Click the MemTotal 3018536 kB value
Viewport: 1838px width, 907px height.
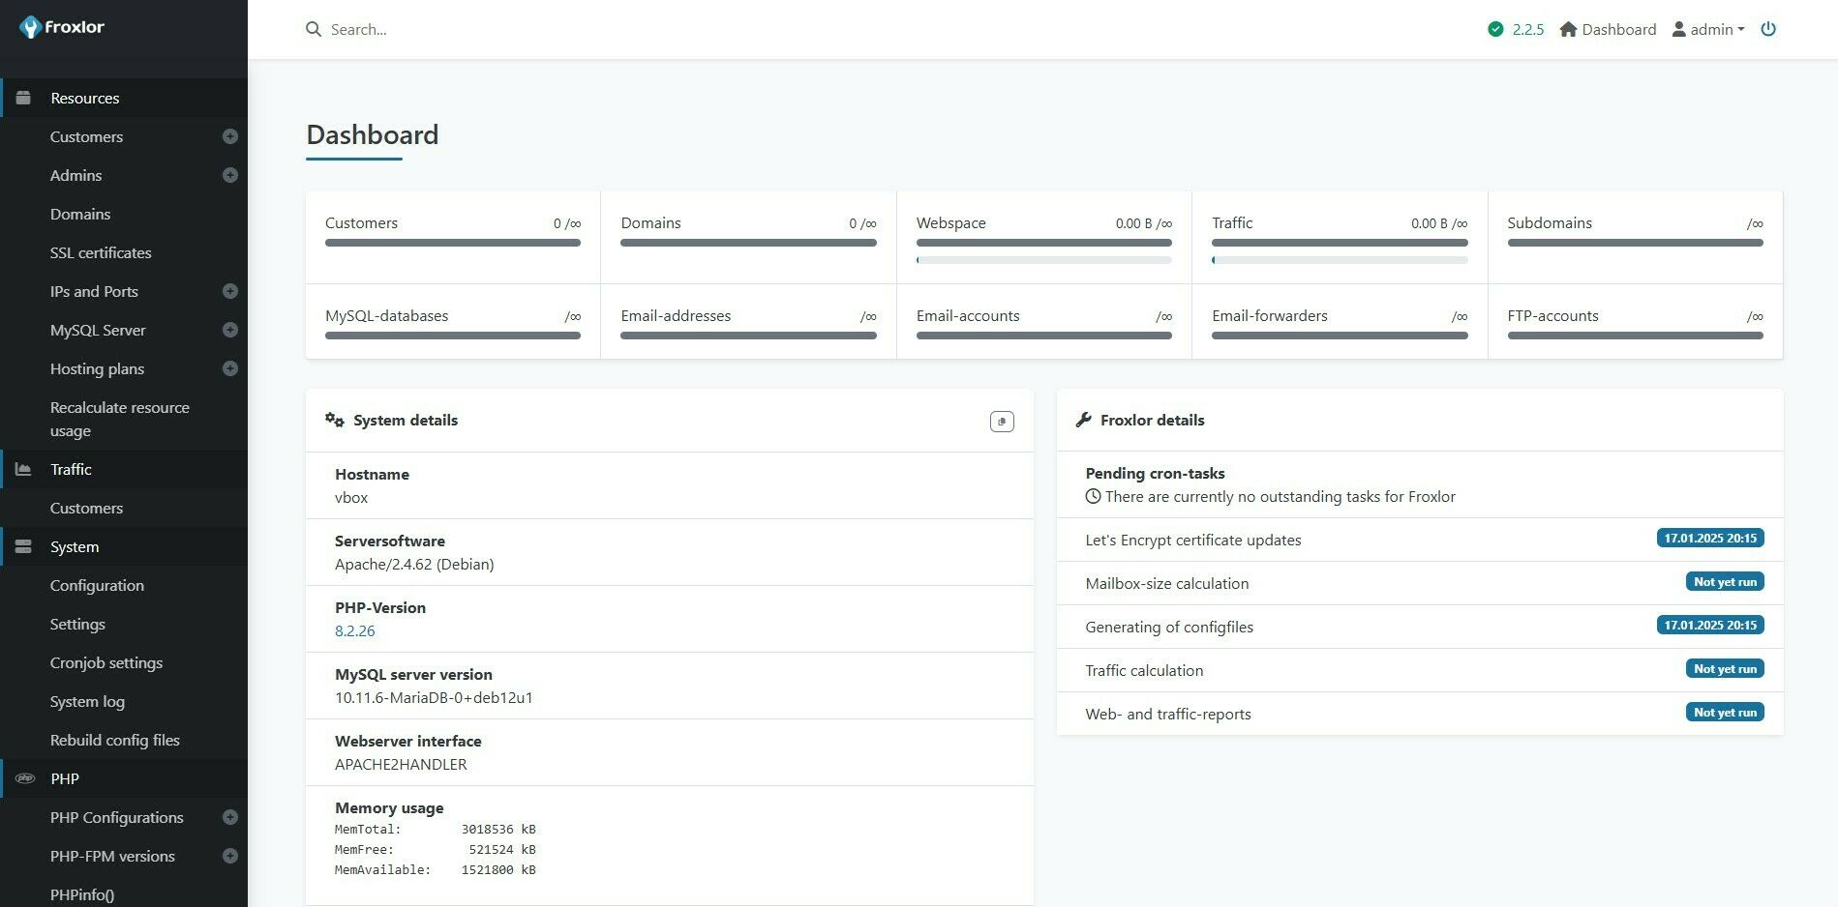coord(498,829)
